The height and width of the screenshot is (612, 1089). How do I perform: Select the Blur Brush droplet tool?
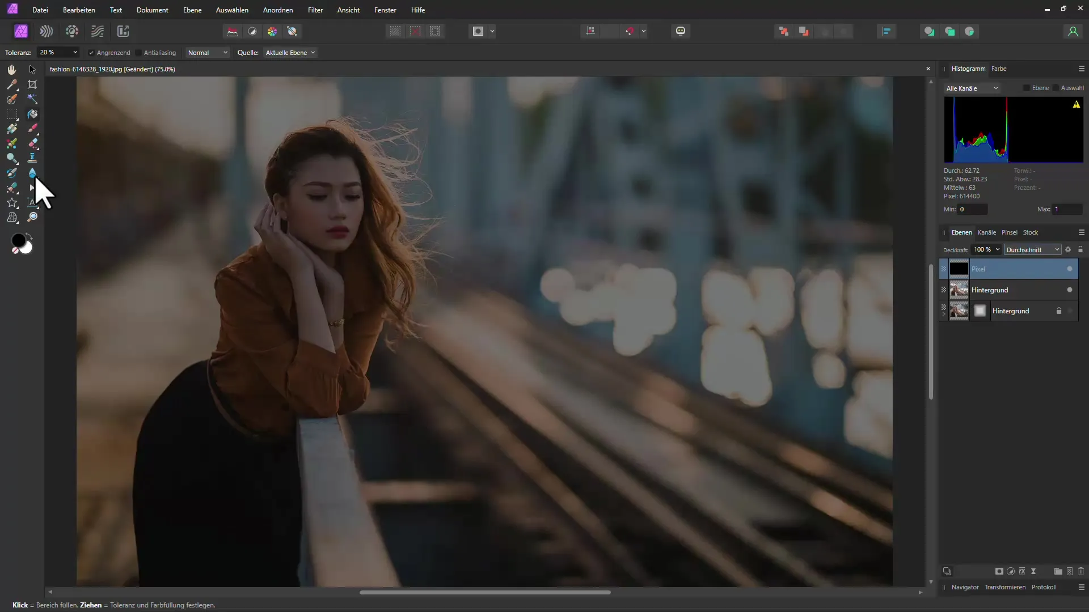click(x=32, y=173)
